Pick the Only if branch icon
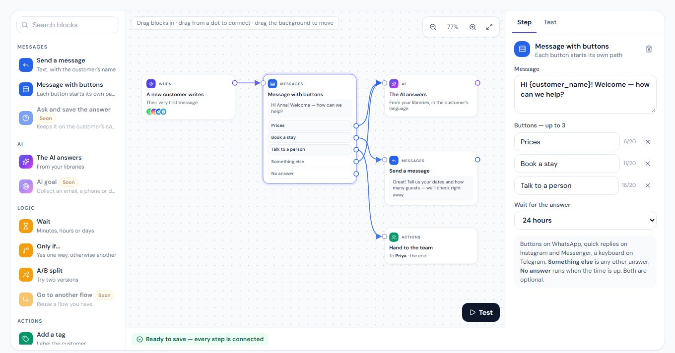This screenshot has height=353, width=675. point(26,250)
